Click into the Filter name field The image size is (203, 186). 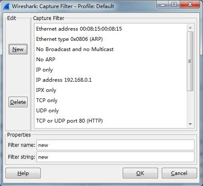pyautogui.click(x=116, y=145)
